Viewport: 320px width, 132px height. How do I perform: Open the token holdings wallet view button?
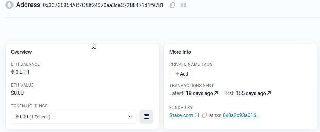(x=146, y=117)
